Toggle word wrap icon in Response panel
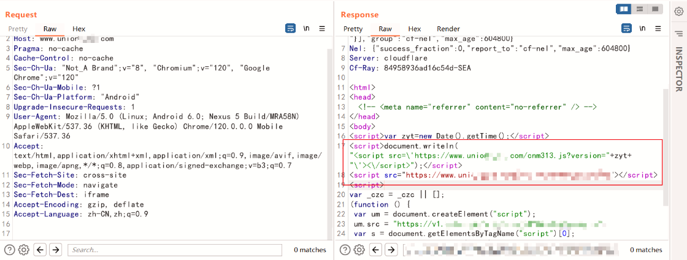Viewport: 687px width, 260px height. click(626, 28)
